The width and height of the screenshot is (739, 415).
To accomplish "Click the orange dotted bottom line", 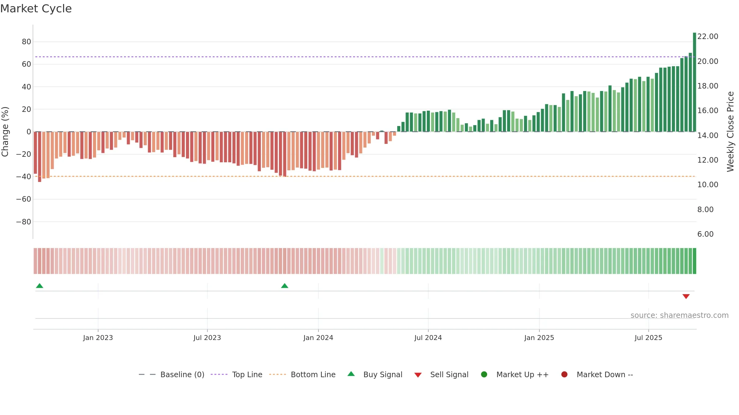I will point(365,176).
